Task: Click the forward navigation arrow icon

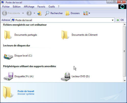Action: tap(29, 13)
